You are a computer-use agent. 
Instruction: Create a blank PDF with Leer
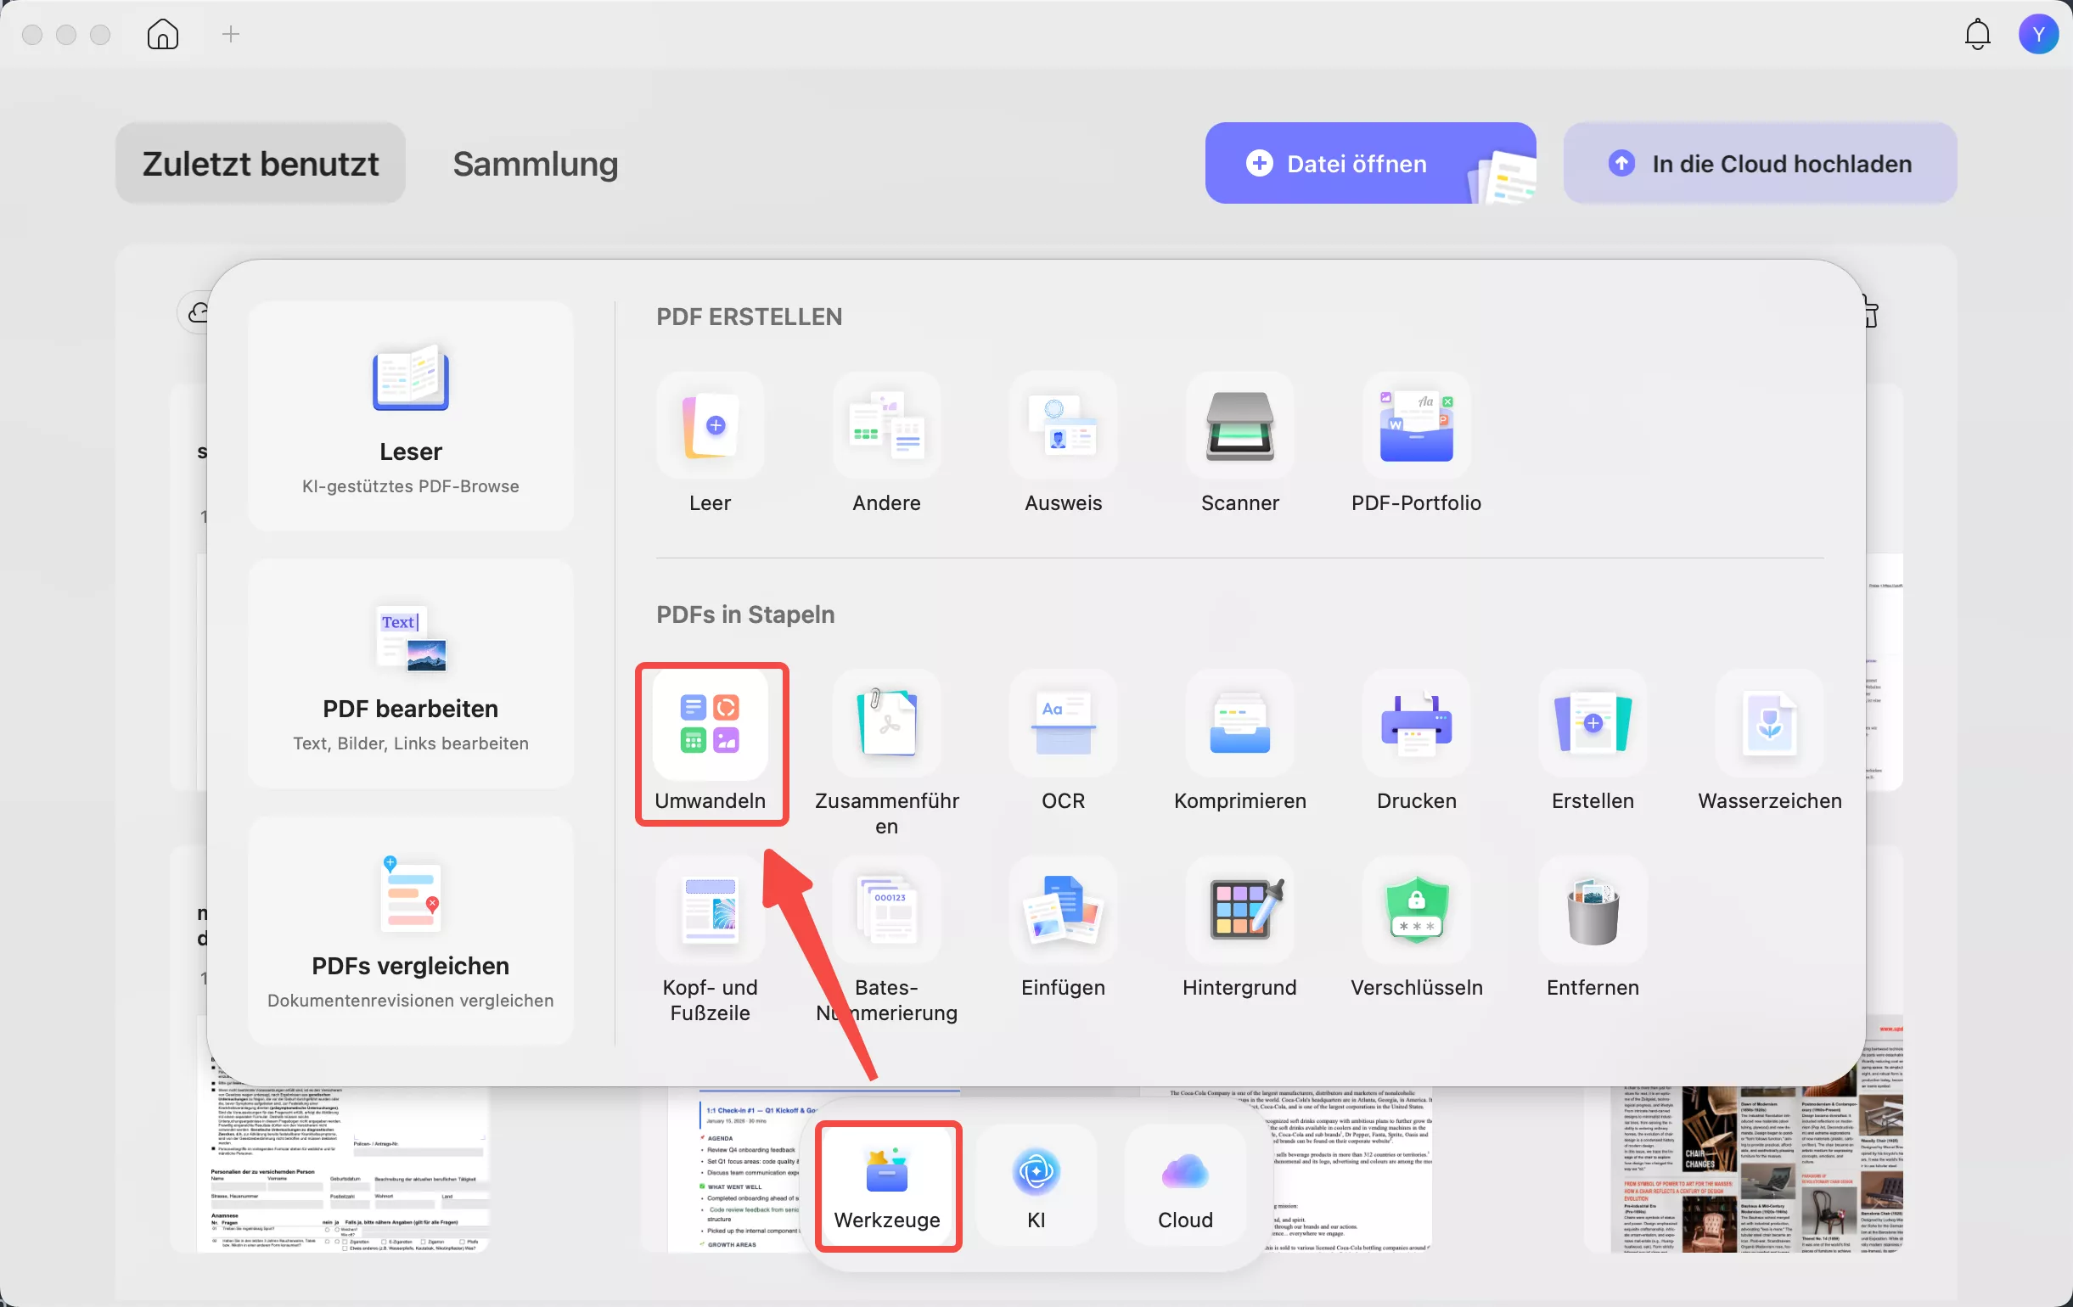coord(710,444)
